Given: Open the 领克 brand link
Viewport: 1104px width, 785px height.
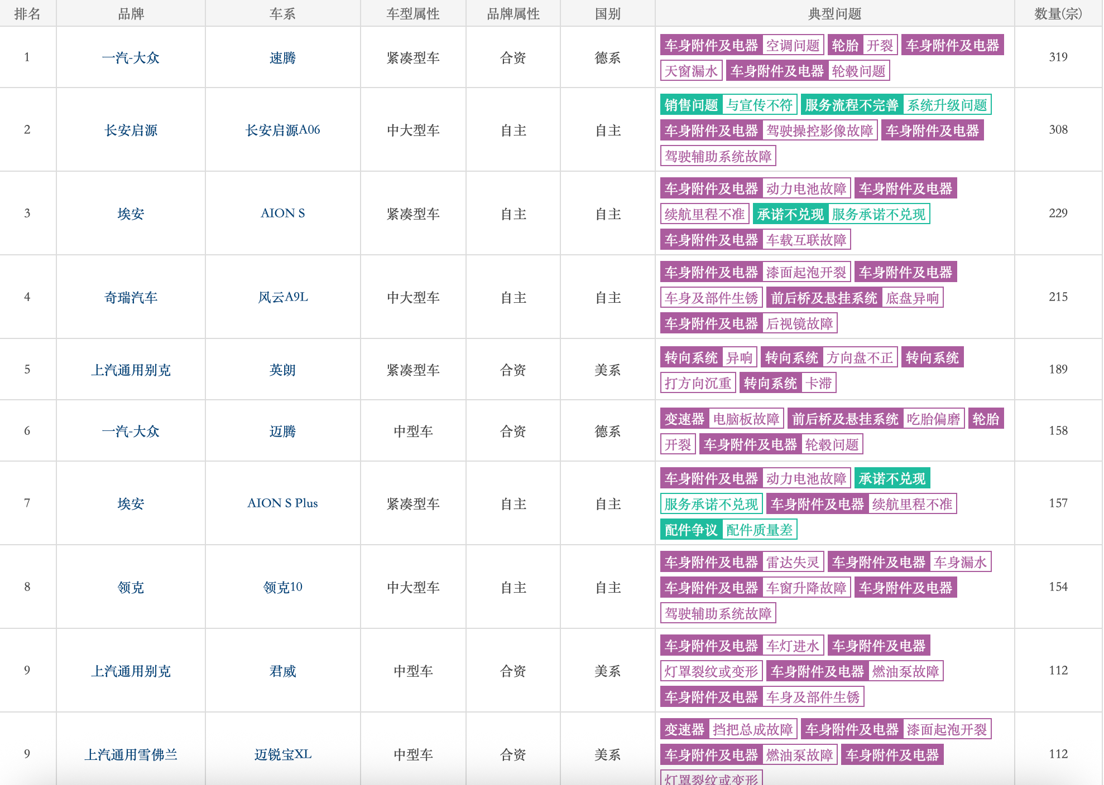Looking at the screenshot, I should click(131, 587).
